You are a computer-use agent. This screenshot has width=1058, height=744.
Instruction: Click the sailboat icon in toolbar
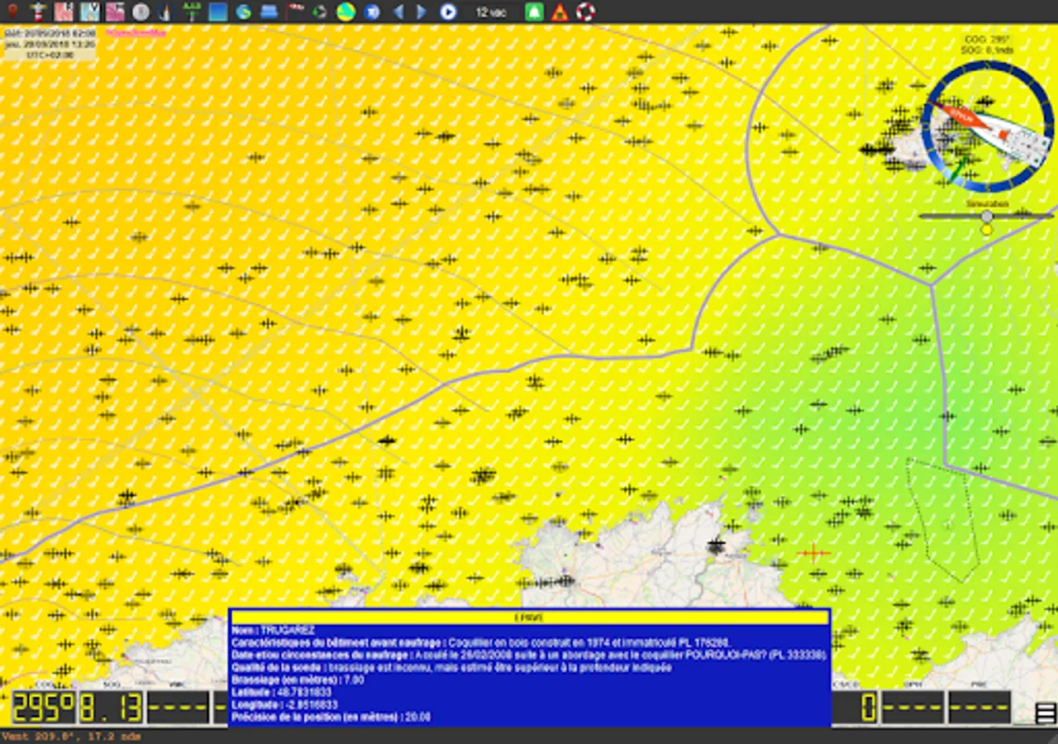(164, 12)
